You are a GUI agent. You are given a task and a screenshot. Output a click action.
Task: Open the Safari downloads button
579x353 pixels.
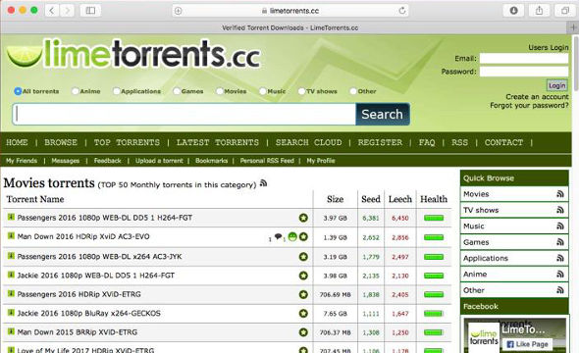(513, 11)
